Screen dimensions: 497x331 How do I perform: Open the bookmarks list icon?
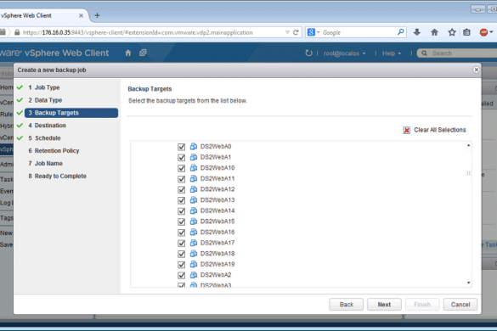(x=466, y=32)
